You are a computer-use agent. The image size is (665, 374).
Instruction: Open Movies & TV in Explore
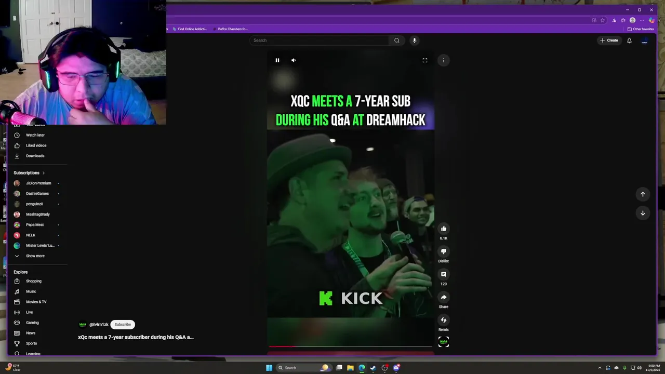tap(36, 302)
